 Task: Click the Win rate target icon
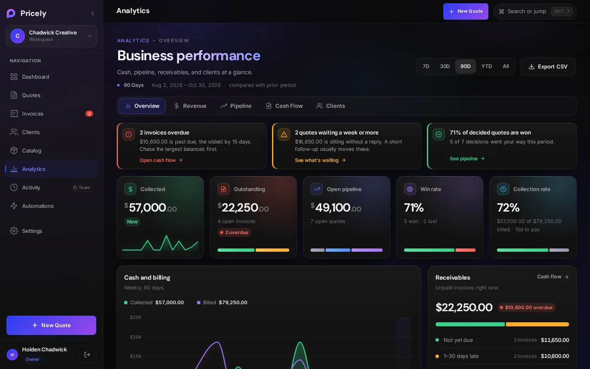(x=410, y=189)
